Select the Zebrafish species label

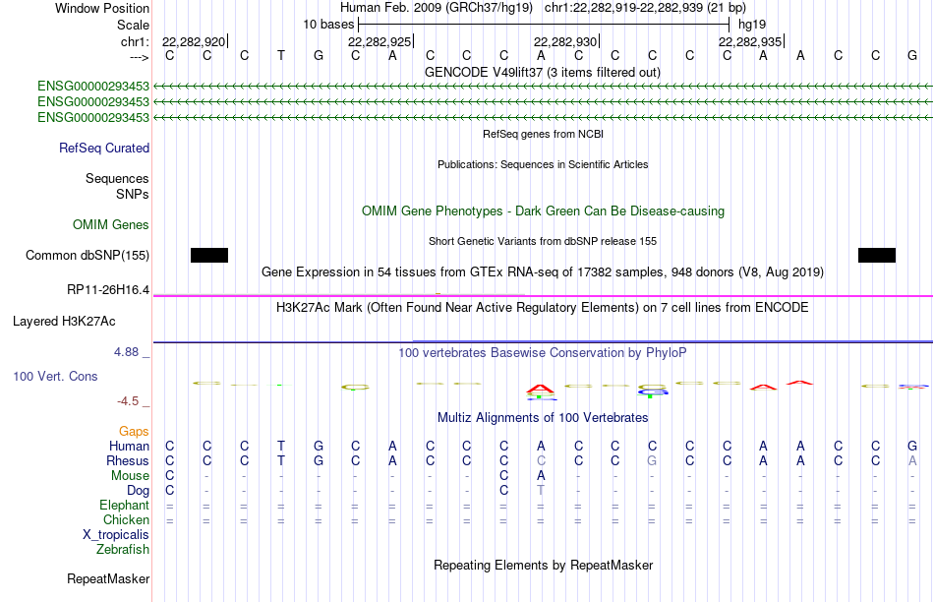pos(123,550)
